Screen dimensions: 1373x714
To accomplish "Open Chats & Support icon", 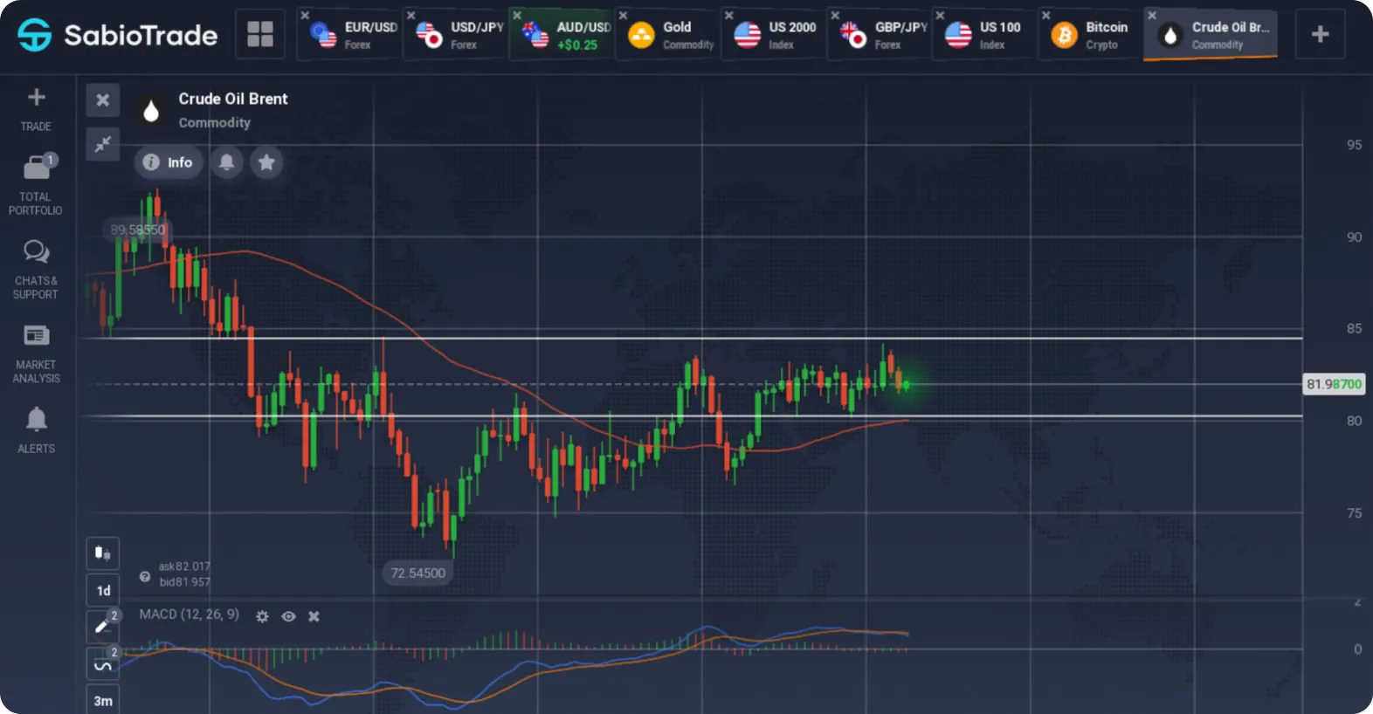I will click(36, 252).
